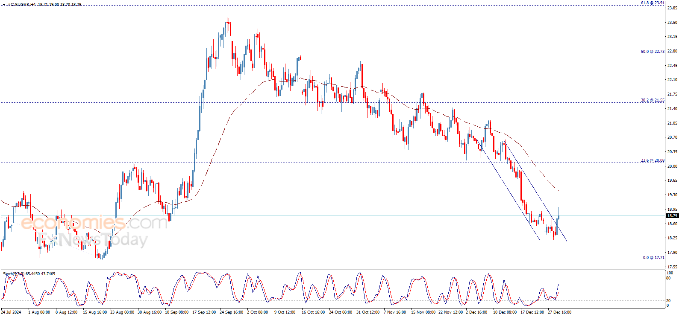The width and height of the screenshot is (682, 317).
Task: Click the 8 Aug 12:00 time label
Action: click(x=66, y=312)
